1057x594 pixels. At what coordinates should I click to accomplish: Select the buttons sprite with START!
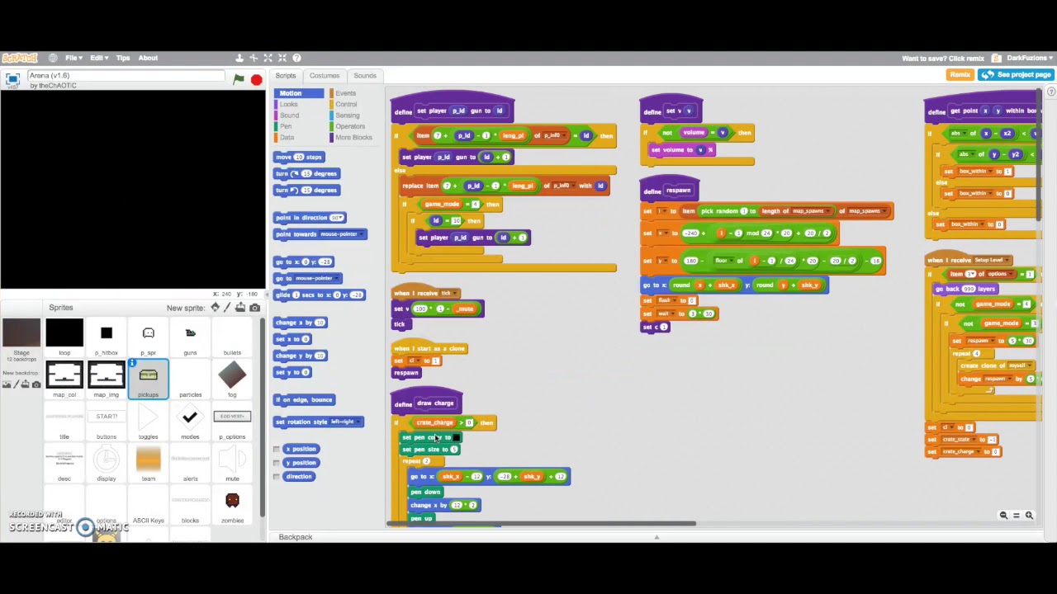(106, 422)
